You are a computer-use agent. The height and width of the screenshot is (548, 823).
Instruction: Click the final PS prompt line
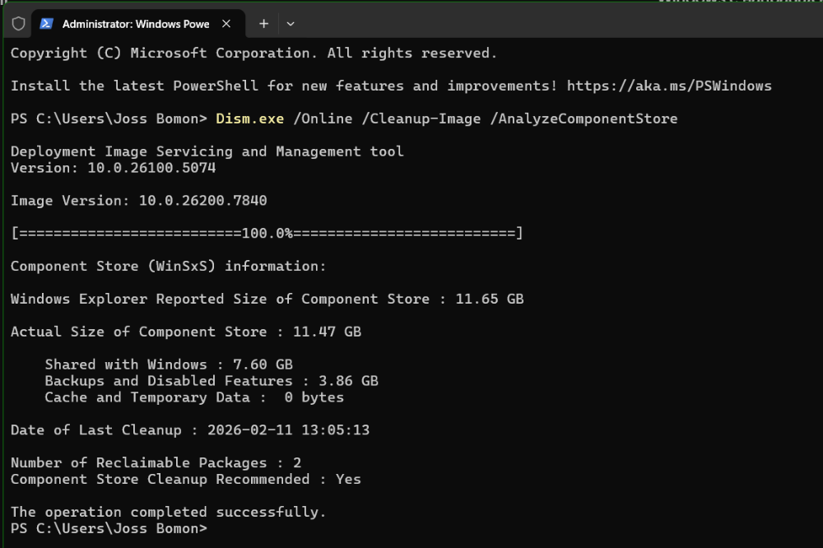(x=109, y=528)
